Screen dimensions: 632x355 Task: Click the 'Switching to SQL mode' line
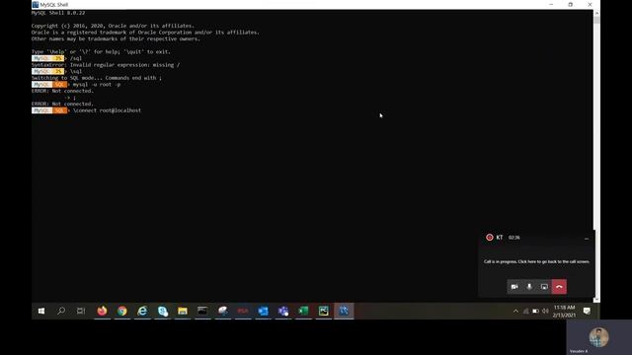tap(97, 78)
